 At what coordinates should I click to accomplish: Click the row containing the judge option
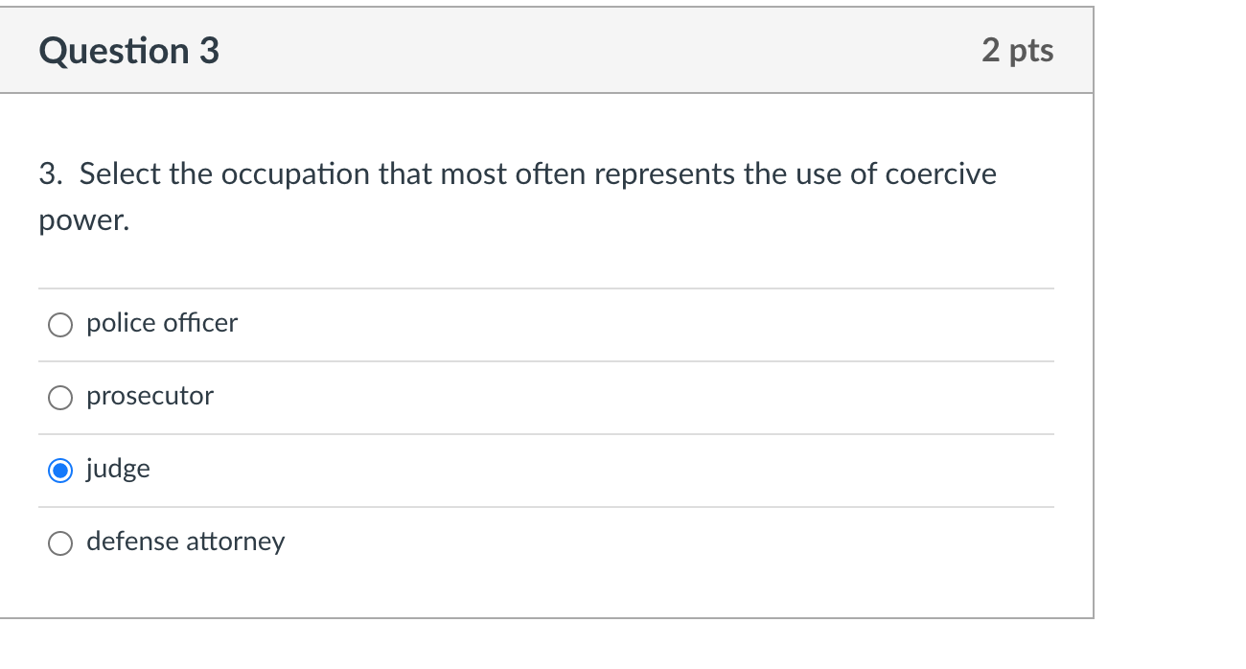(x=546, y=470)
